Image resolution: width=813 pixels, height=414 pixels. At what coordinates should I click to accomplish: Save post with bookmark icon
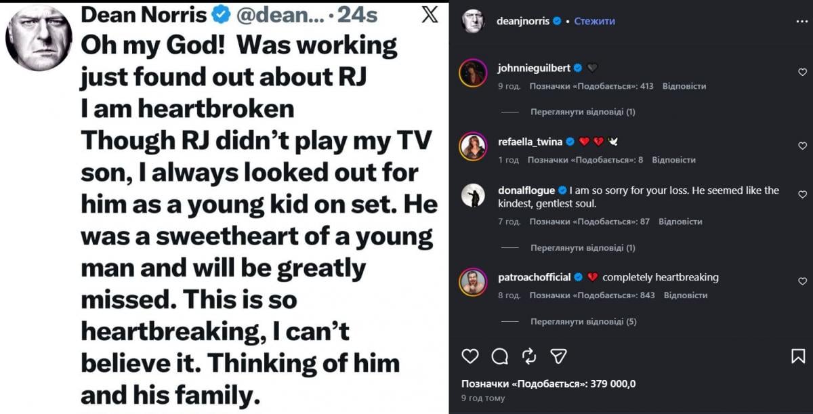coord(798,356)
